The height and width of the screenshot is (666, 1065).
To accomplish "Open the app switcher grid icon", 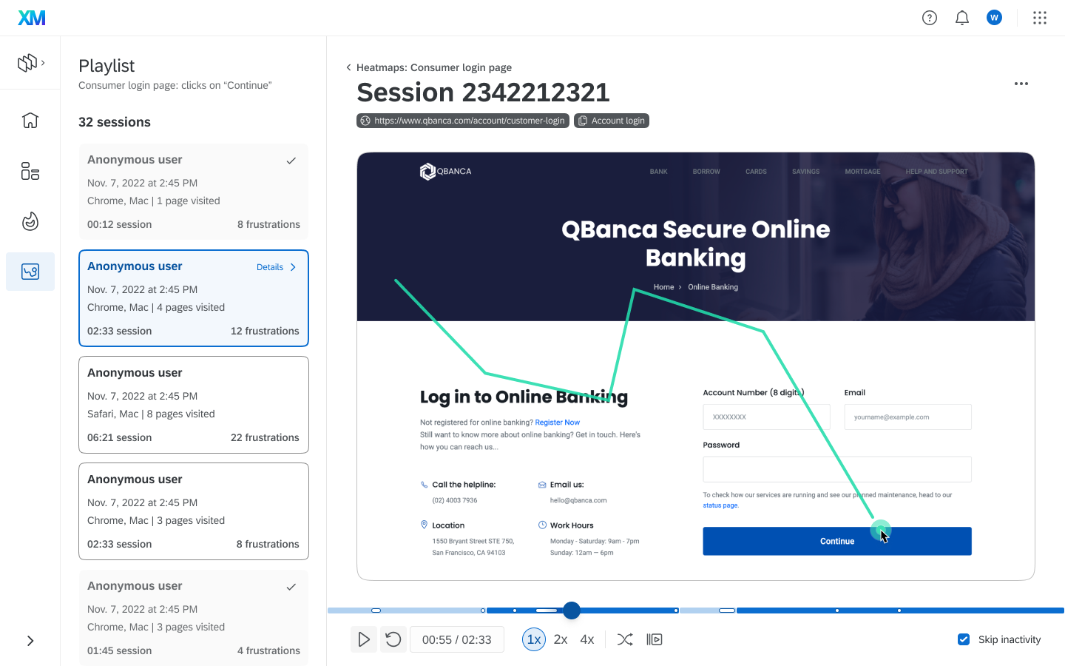I will (x=1040, y=18).
